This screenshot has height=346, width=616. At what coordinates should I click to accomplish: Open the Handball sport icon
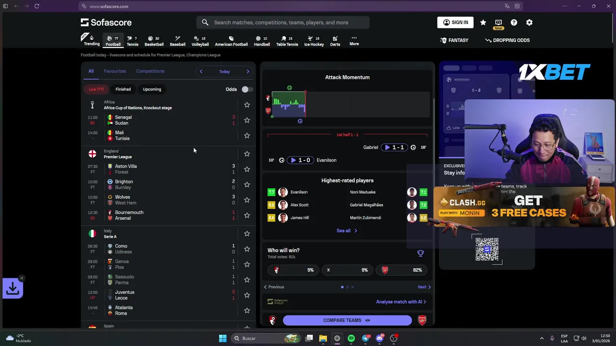pos(262,41)
